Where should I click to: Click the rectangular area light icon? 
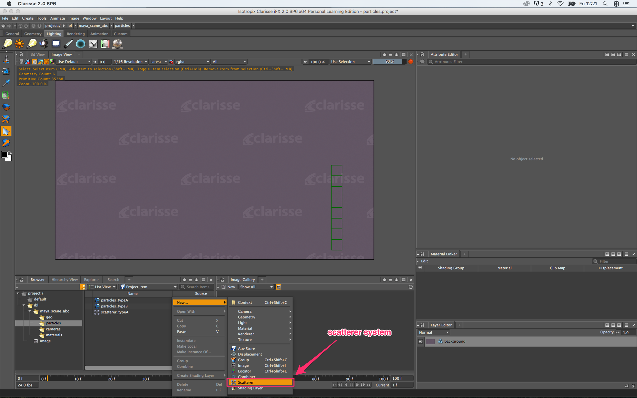56,44
